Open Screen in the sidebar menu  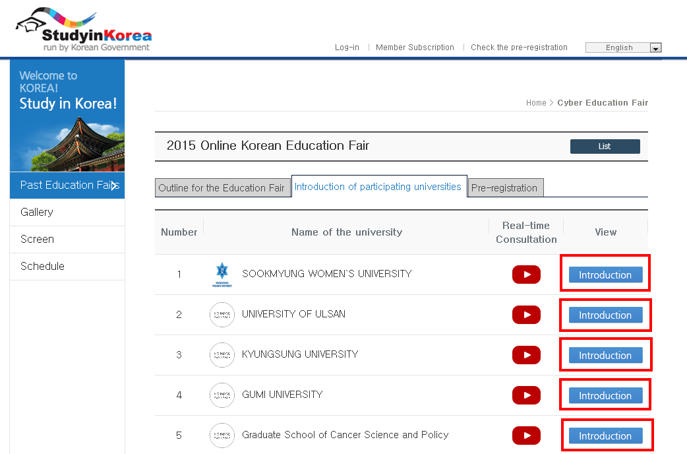(x=67, y=240)
